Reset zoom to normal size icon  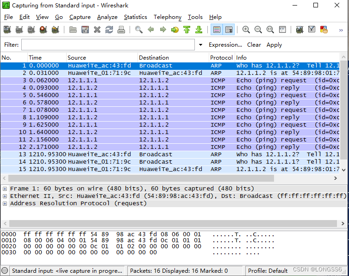click(270, 30)
